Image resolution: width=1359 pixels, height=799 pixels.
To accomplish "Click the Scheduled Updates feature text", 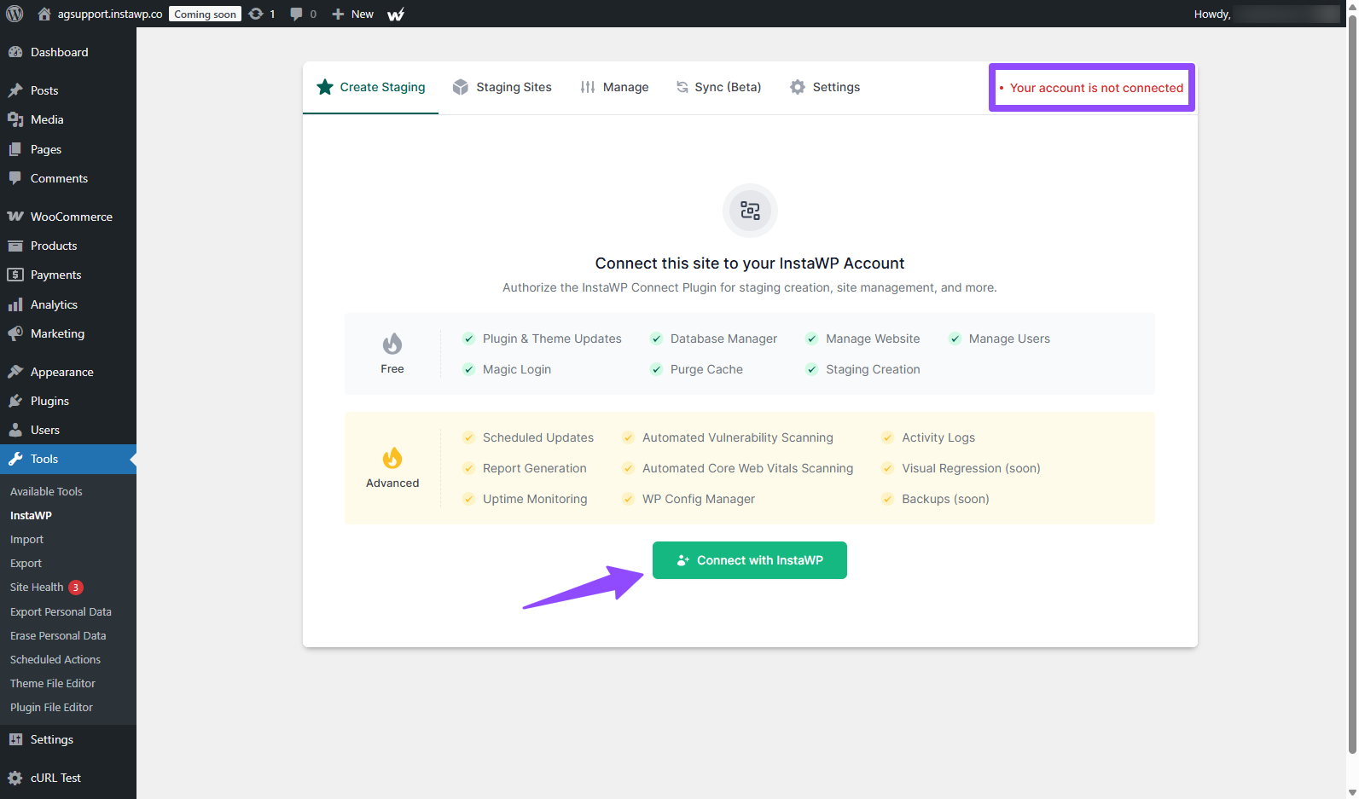I will point(538,437).
